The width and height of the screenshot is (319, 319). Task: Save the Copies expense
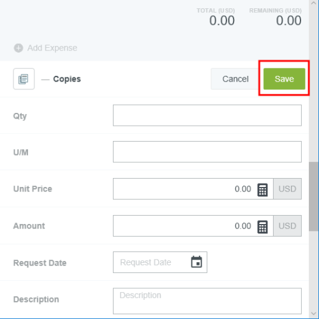[x=284, y=78]
